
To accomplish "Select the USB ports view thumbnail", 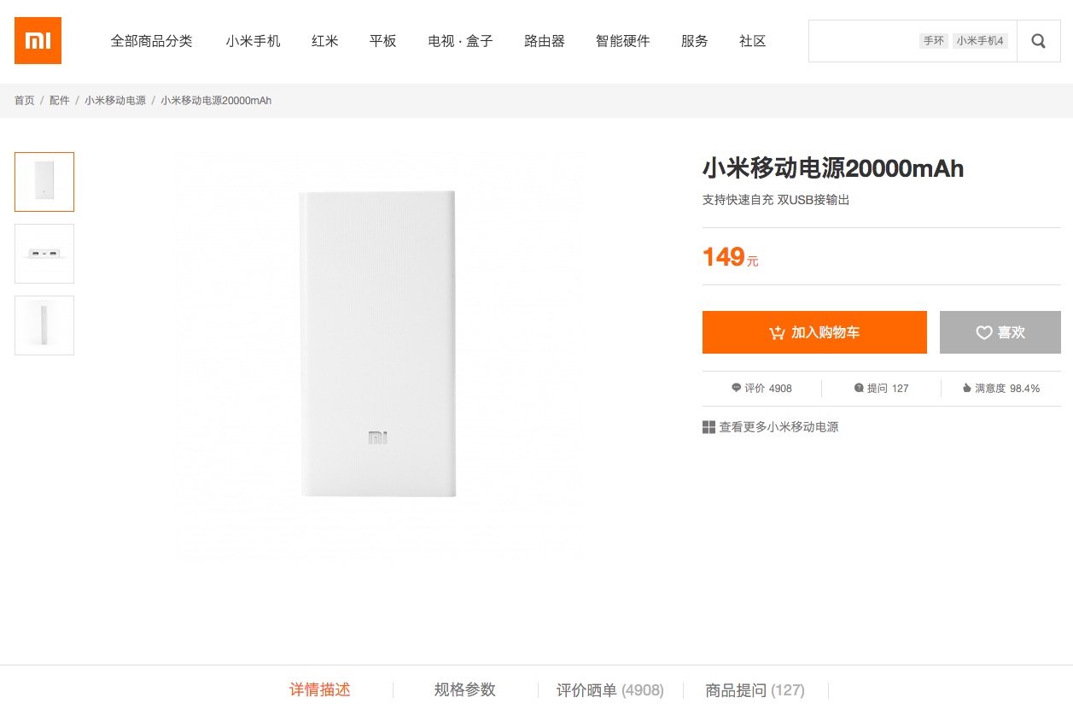I will 44,254.
